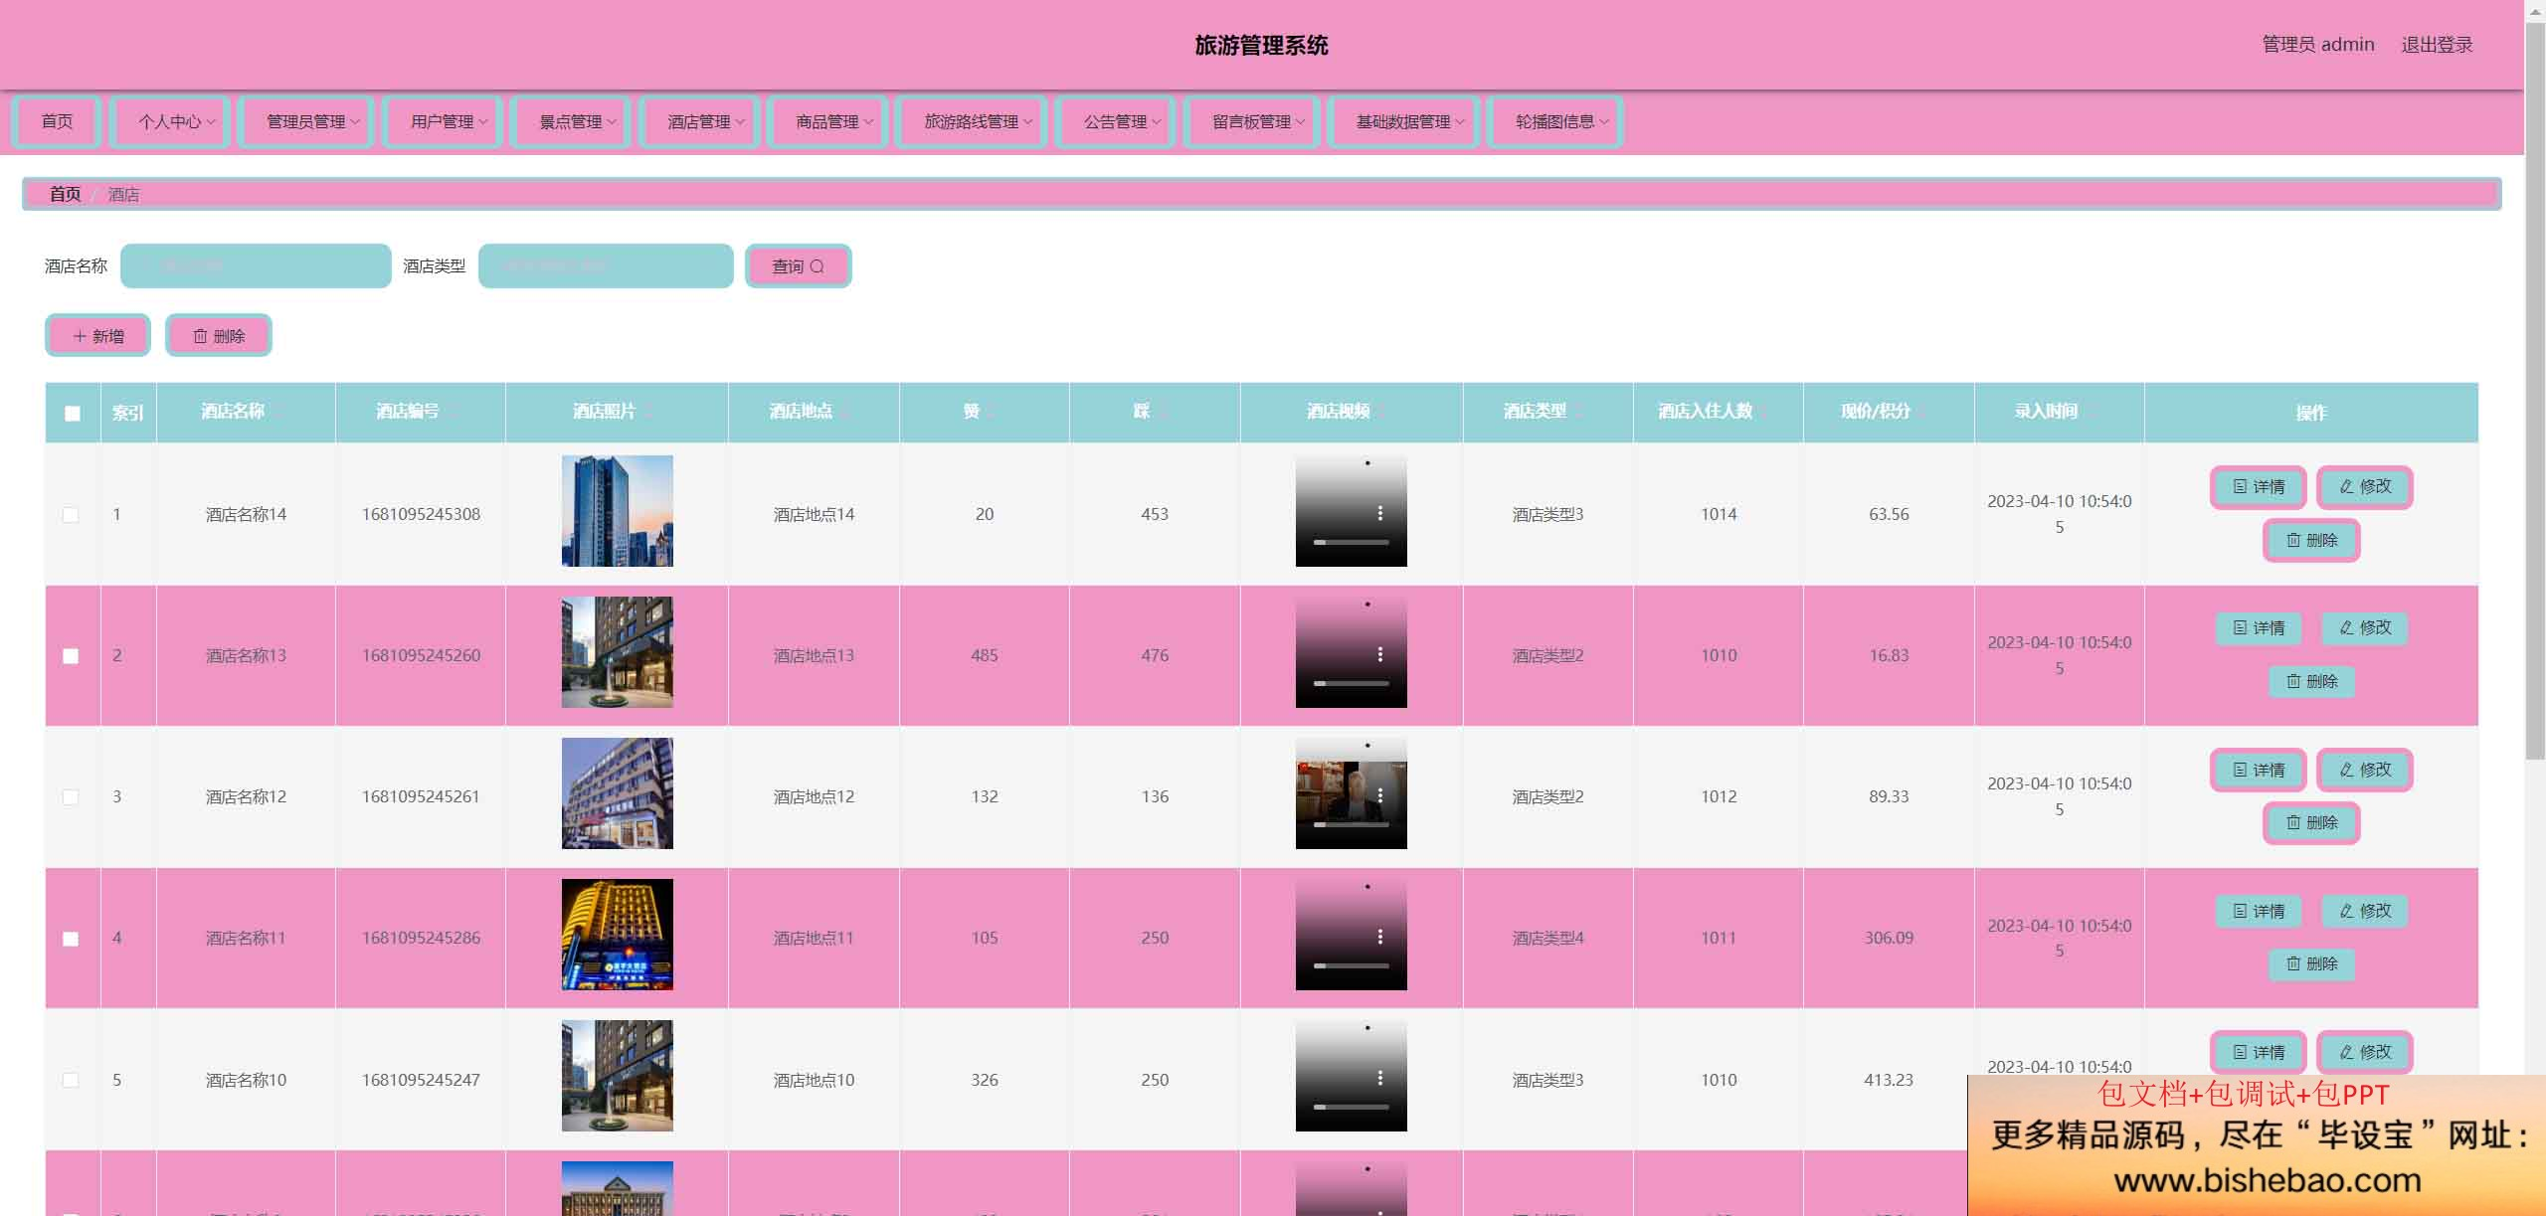Click trash icon in 酒店名称13 row
The height and width of the screenshot is (1216, 2546).
point(2293,681)
